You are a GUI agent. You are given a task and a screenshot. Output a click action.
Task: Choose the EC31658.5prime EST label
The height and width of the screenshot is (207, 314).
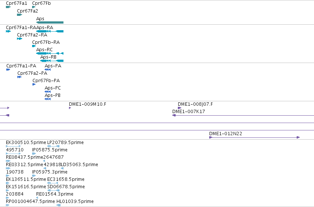tap(66, 179)
